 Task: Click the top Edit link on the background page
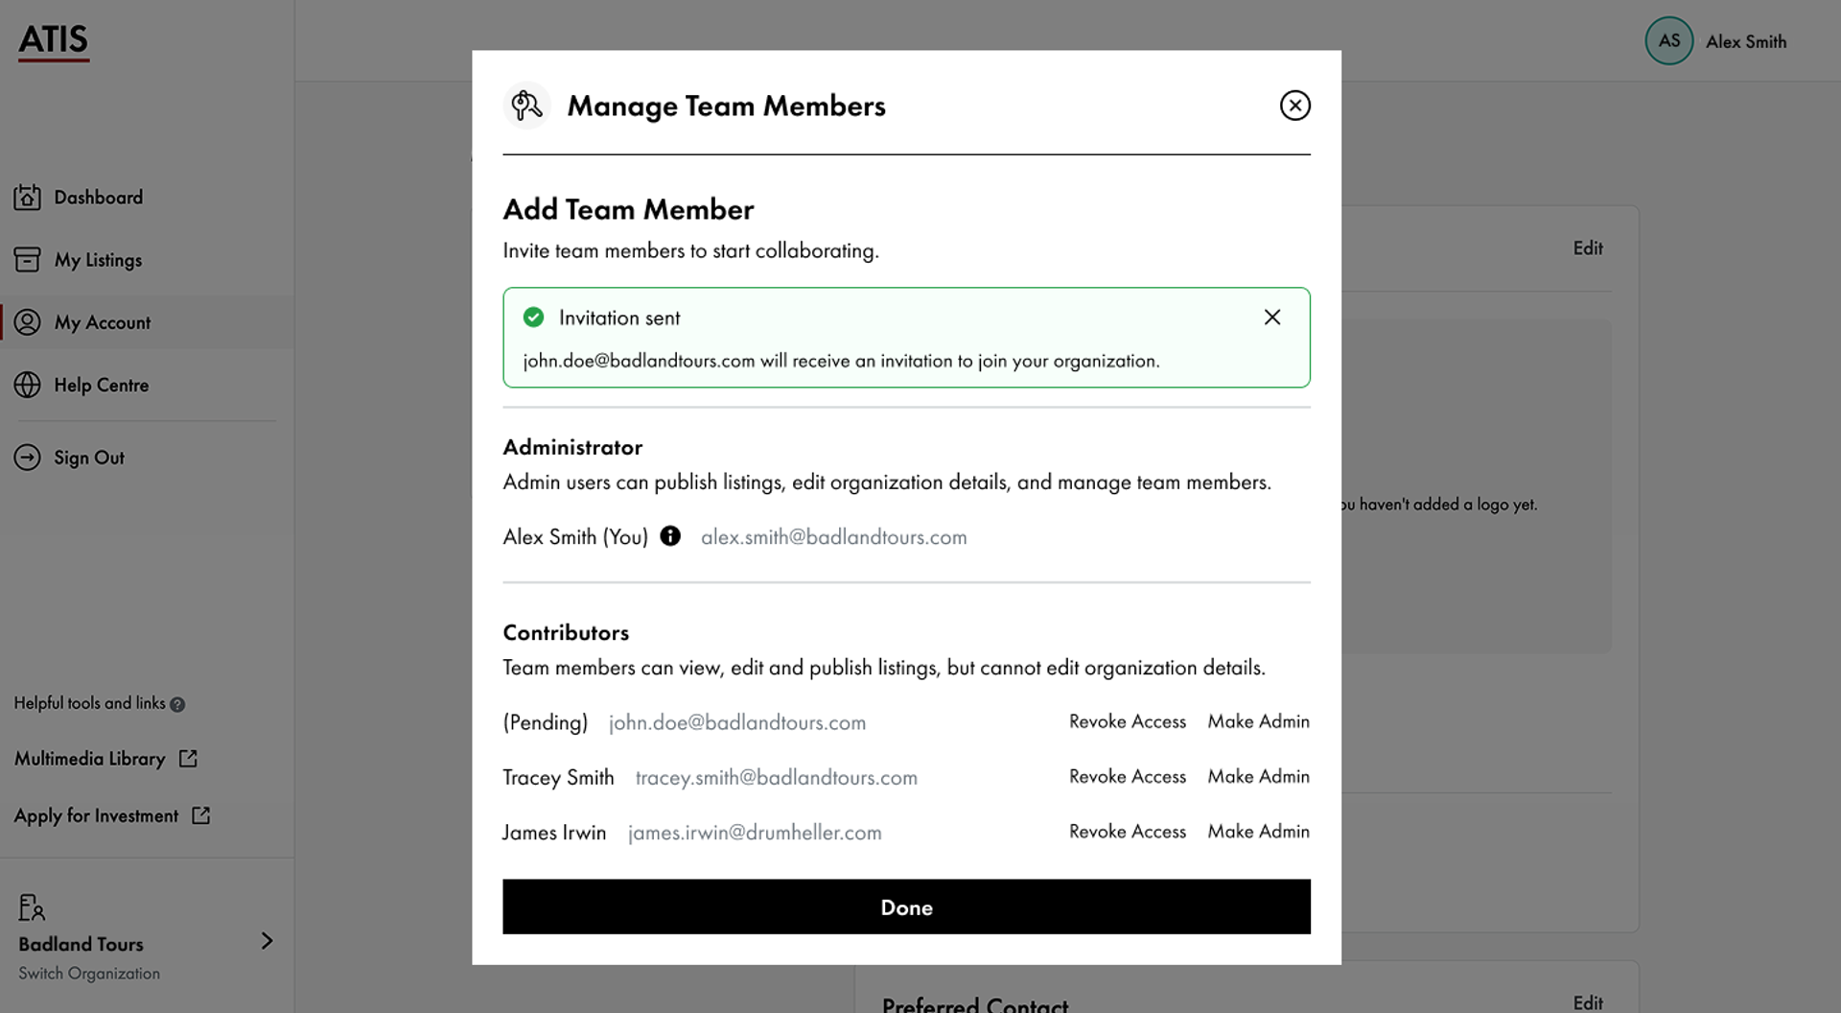(x=1588, y=248)
